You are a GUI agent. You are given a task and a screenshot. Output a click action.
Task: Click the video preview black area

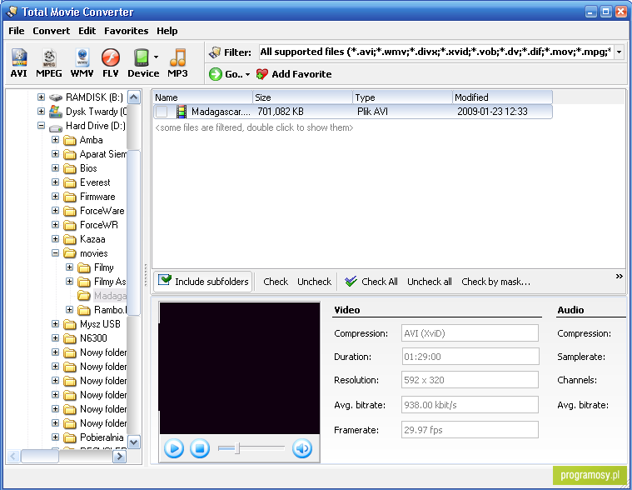click(240, 368)
